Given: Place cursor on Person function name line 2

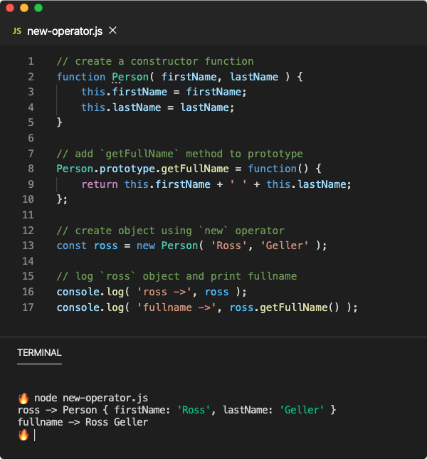Looking at the screenshot, I should click(130, 77).
